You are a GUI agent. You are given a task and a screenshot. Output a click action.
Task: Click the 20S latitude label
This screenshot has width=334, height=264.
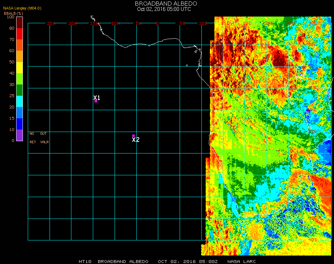pos(312,153)
